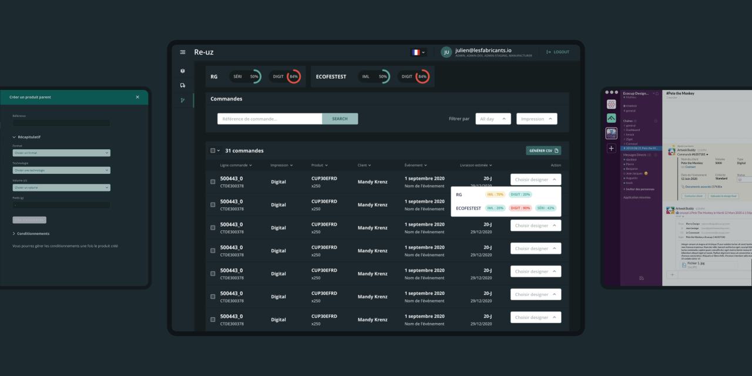Viewport: 752px width, 376px height.
Task: Choose RG in the designer popup list
Action: click(x=459, y=194)
